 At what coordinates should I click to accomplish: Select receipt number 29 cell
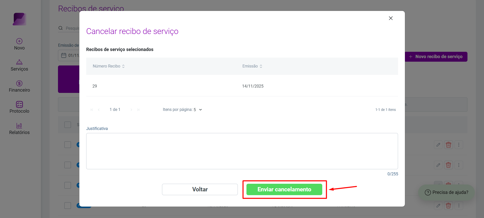pyautogui.click(x=95, y=86)
